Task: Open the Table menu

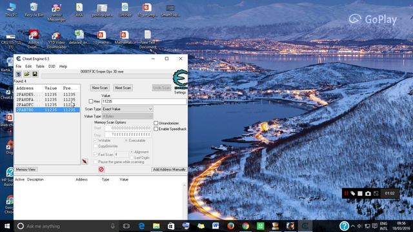Action: [x=40, y=66]
